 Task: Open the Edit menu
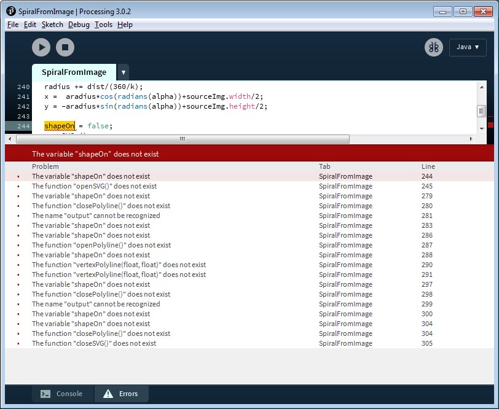click(30, 25)
